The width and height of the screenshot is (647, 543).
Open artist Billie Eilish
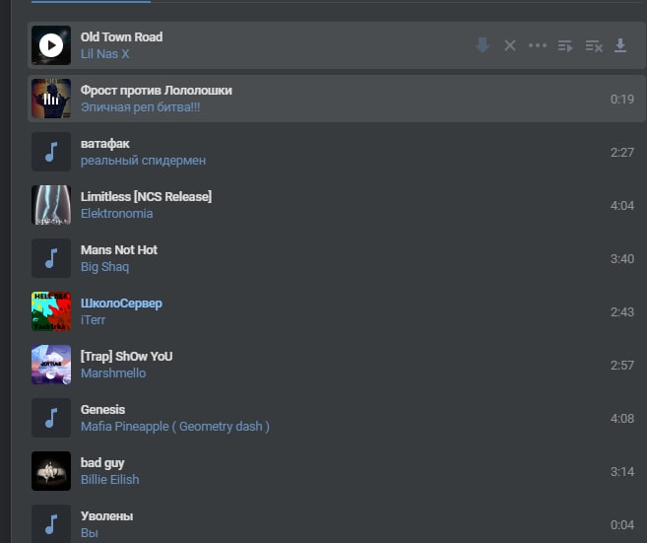click(x=109, y=480)
